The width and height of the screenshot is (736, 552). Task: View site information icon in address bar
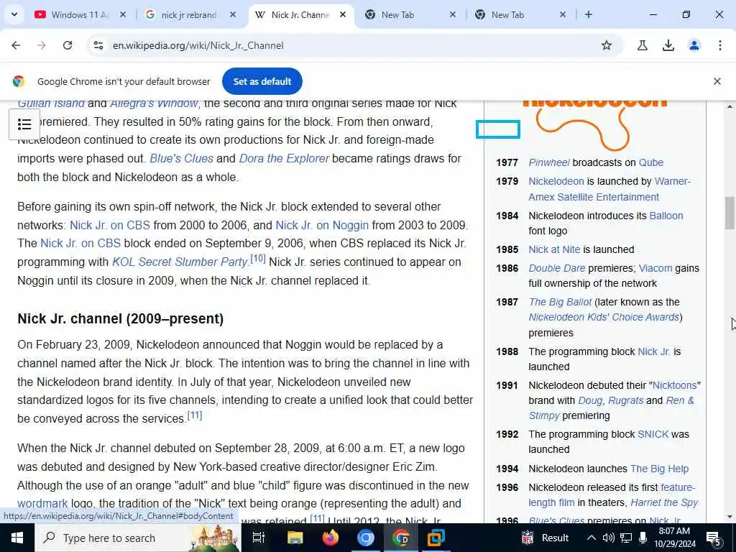[98, 45]
